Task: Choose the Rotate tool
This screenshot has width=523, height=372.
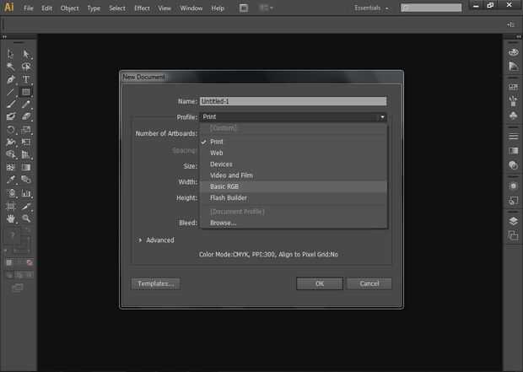Action: (10, 129)
